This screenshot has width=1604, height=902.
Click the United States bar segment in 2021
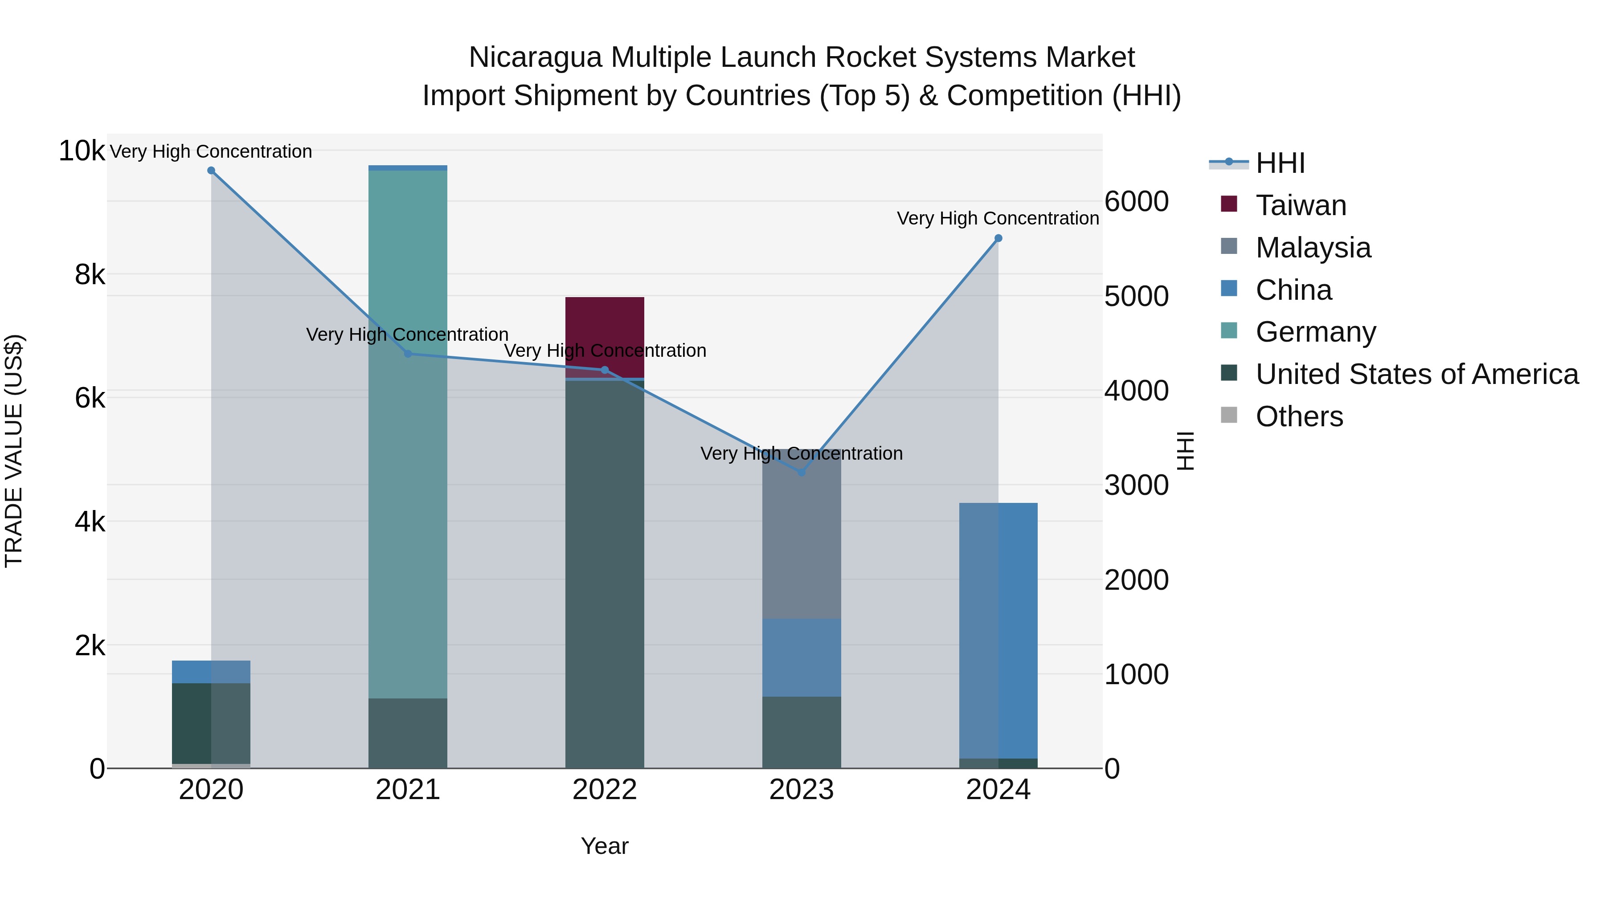408,733
